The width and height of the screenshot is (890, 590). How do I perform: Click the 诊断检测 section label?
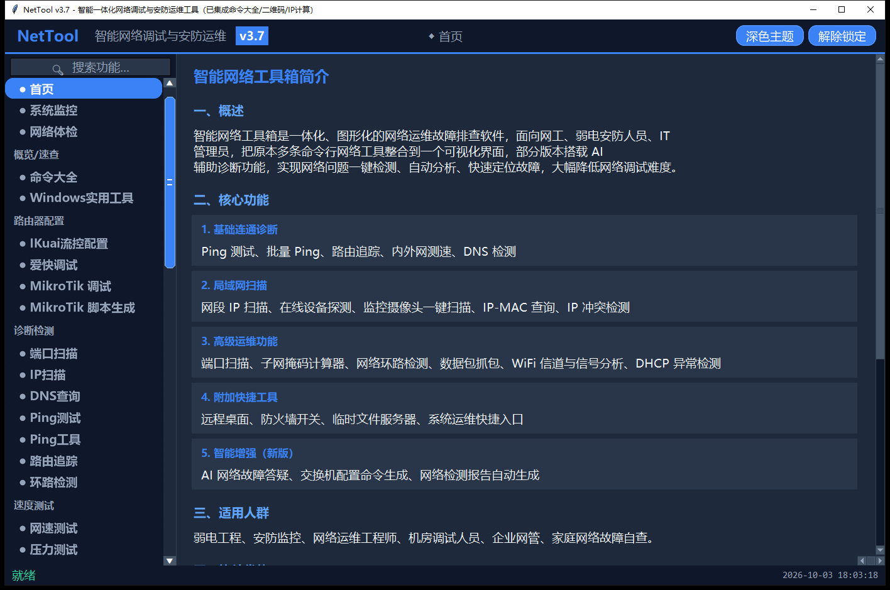pos(34,331)
